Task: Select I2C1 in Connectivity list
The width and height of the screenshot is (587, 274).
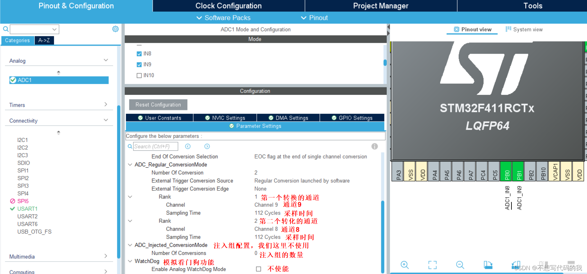Action: coord(23,140)
